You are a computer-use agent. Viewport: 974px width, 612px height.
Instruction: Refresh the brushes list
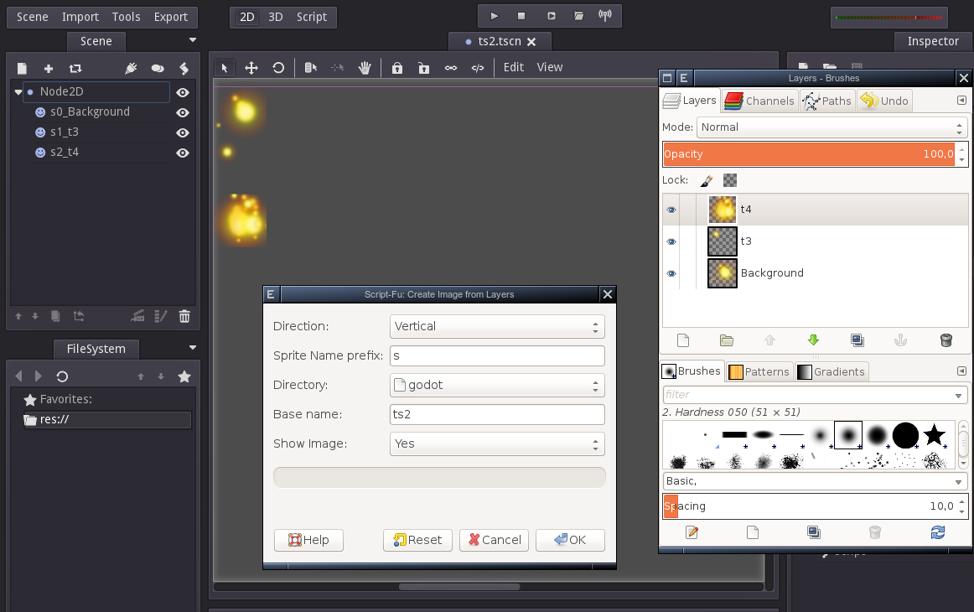(937, 532)
